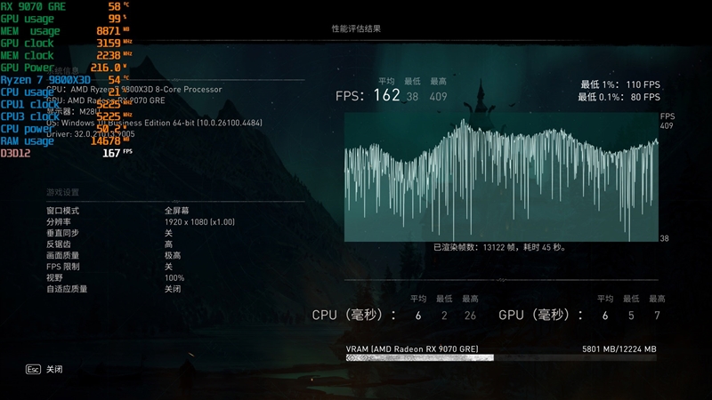Image resolution: width=712 pixels, height=400 pixels.
Task: Click the CPU（毫秒） label
Action: coord(353,315)
